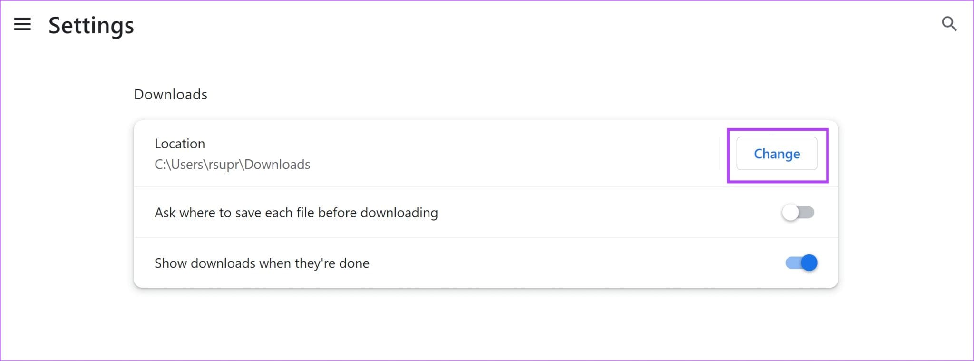This screenshot has height=361, width=974.
Task: Click Change to pick a download folder
Action: pos(776,154)
